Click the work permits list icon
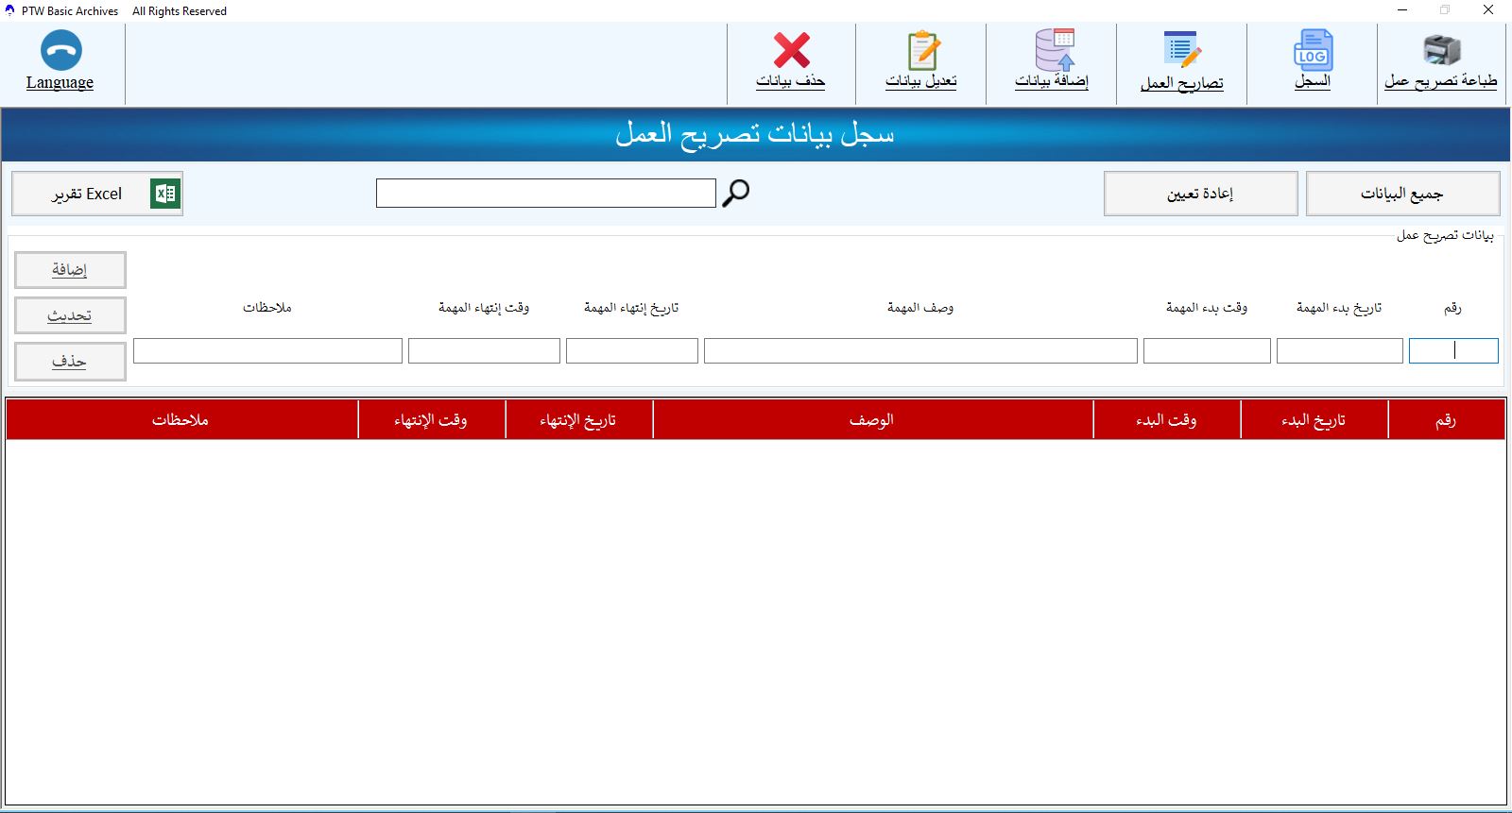The height and width of the screenshot is (813, 1512). point(1182,50)
